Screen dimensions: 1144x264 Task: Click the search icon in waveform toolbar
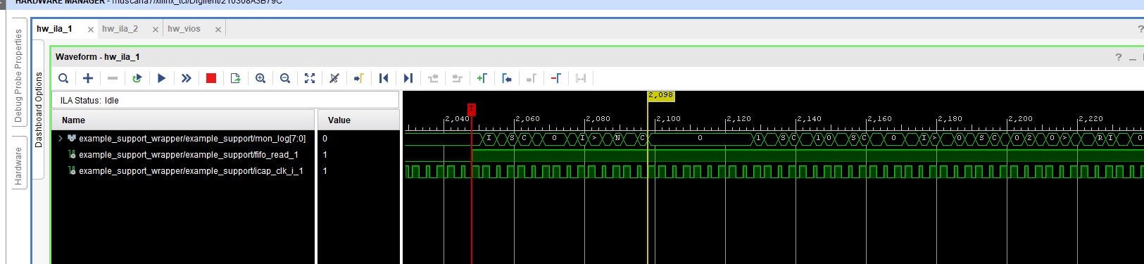click(x=63, y=78)
